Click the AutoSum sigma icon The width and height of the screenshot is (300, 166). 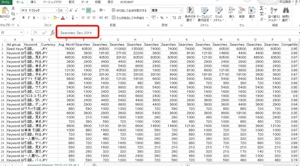click(x=262, y=8)
